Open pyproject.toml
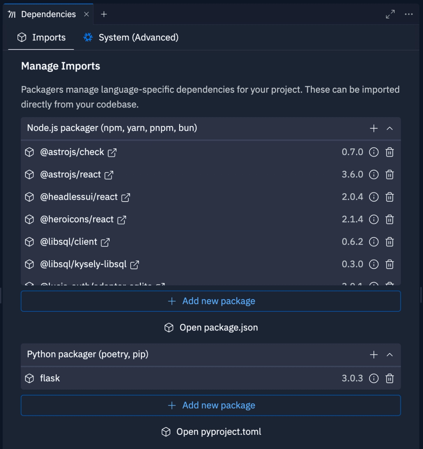The image size is (423, 449). click(211, 431)
